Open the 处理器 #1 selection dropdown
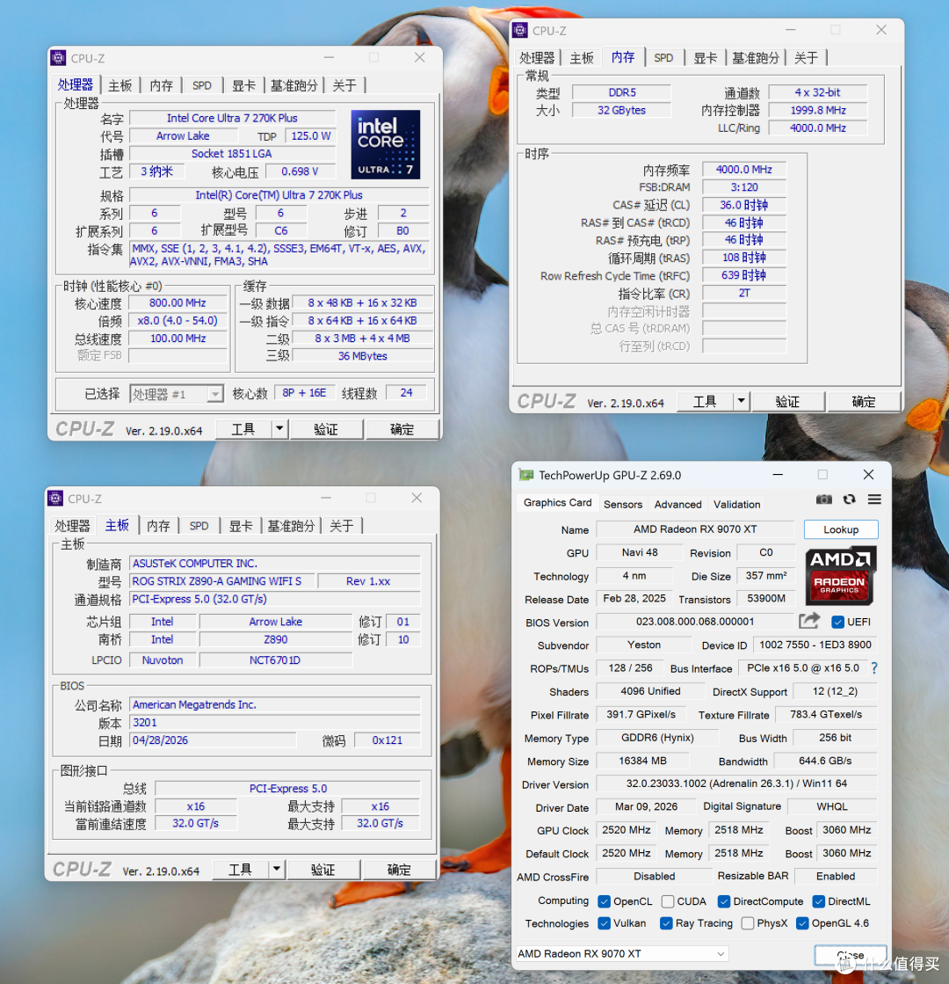The image size is (949, 984). pyautogui.click(x=177, y=394)
